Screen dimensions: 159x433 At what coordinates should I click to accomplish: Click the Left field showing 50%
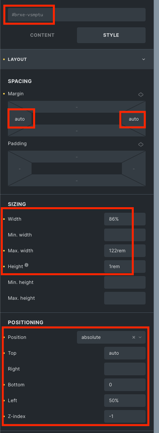click(125, 401)
